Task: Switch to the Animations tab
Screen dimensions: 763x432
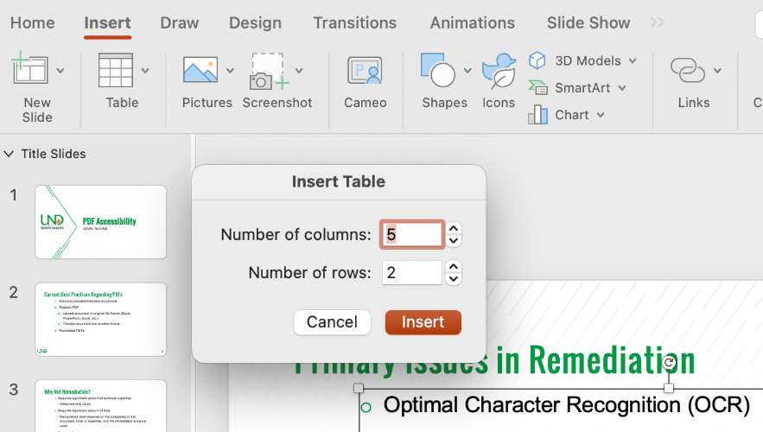Action: pyautogui.click(x=472, y=22)
